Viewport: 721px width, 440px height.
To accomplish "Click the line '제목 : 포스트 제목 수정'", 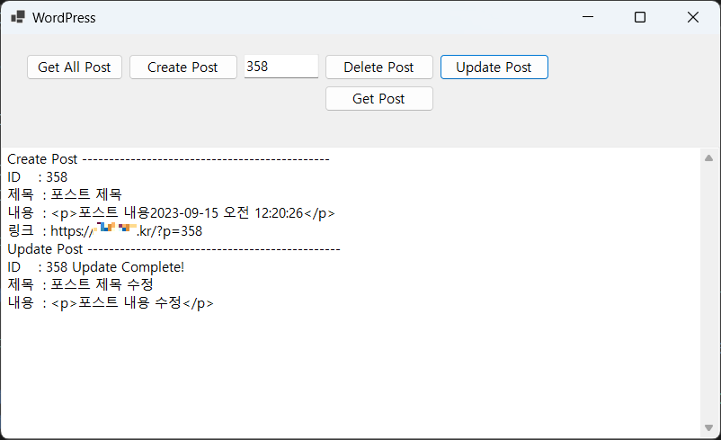I will click(81, 285).
